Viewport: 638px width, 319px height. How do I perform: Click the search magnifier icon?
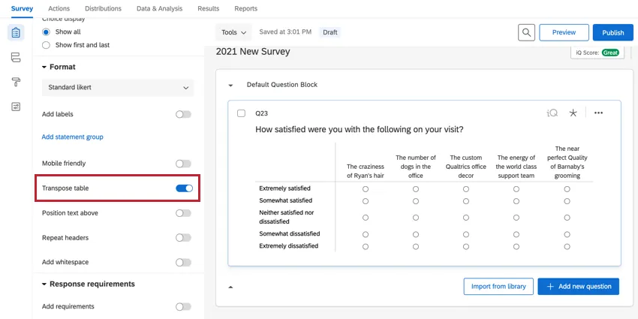(x=527, y=32)
